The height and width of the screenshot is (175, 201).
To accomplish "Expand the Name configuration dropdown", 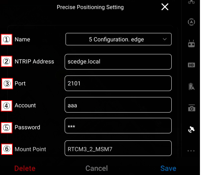I will point(118,39).
